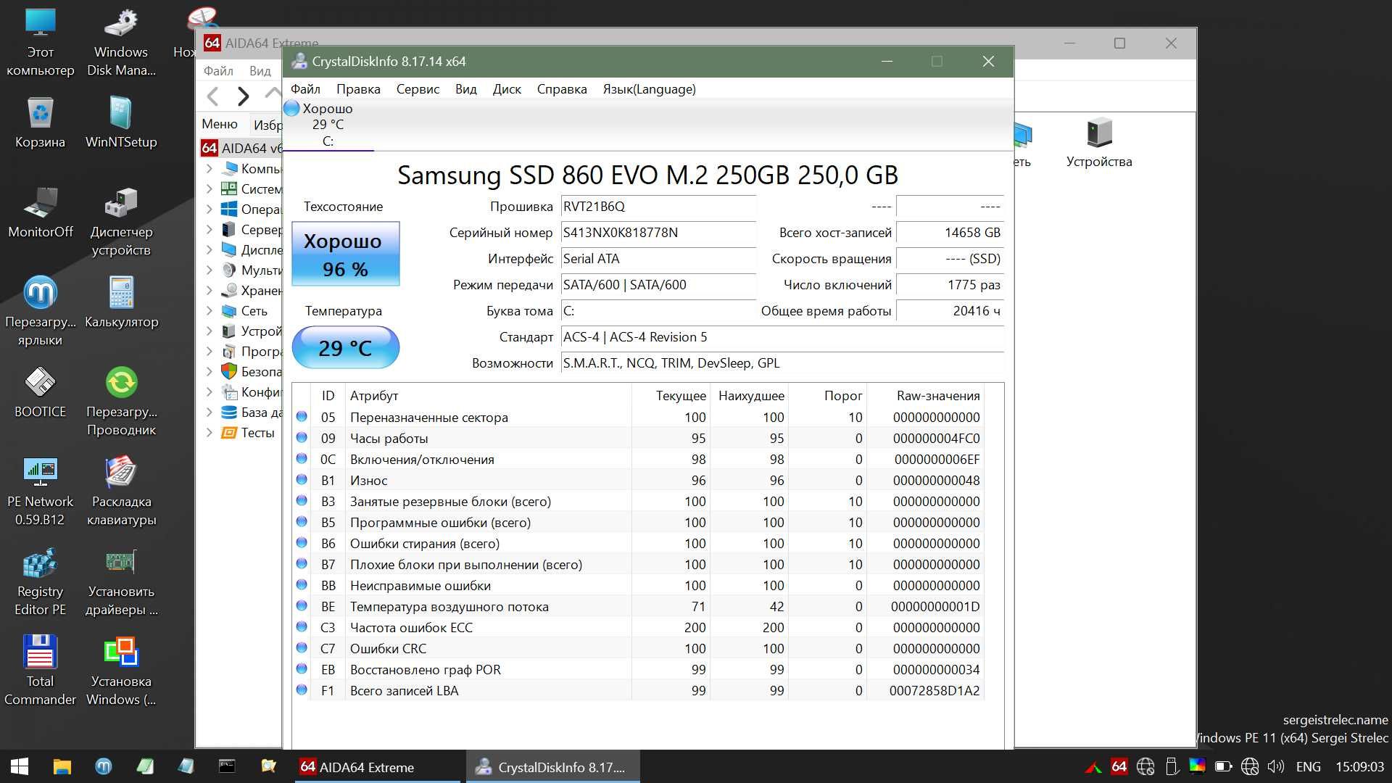Viewport: 1392px width, 783px height.
Task: Click Перезагрузить ярлыки desktop icon
Action: (40, 311)
